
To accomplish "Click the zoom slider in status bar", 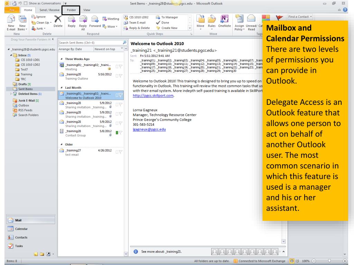I will click(x=329, y=261).
